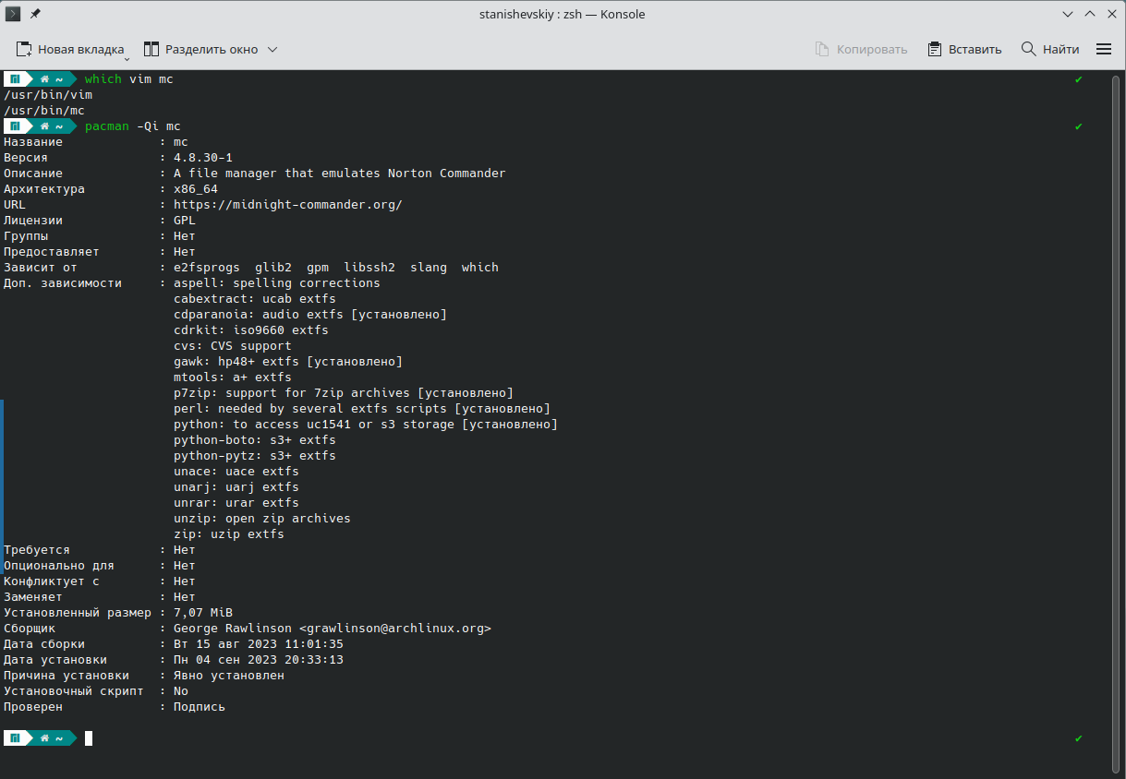Viewport: 1126px width, 779px height.
Task: Click the "which vim mc" command text
Action: click(x=129, y=79)
